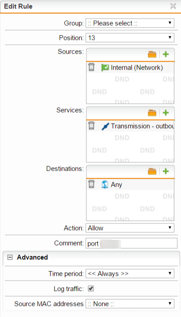Add a new service with the plus icon
Screen dimensions: 181x317
[166, 113]
